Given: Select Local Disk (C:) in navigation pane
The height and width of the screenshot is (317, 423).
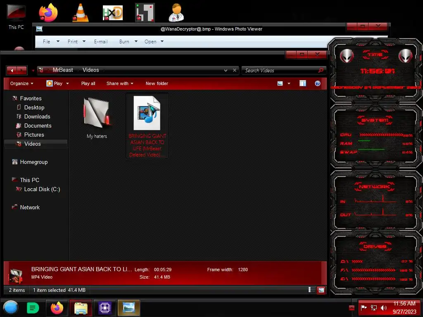Looking at the screenshot, I should (42, 189).
